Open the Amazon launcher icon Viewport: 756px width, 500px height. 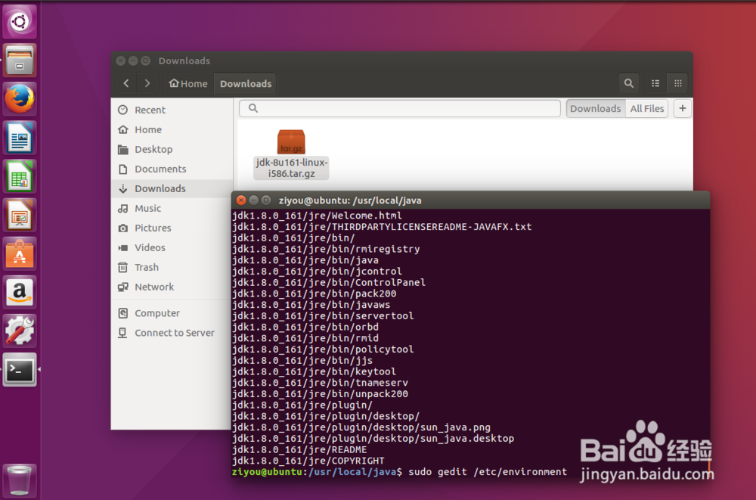[20, 292]
